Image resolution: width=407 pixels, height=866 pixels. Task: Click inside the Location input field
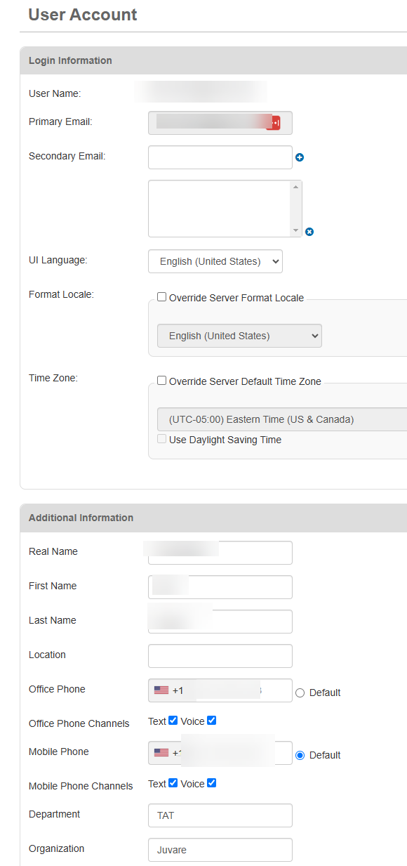(220, 655)
